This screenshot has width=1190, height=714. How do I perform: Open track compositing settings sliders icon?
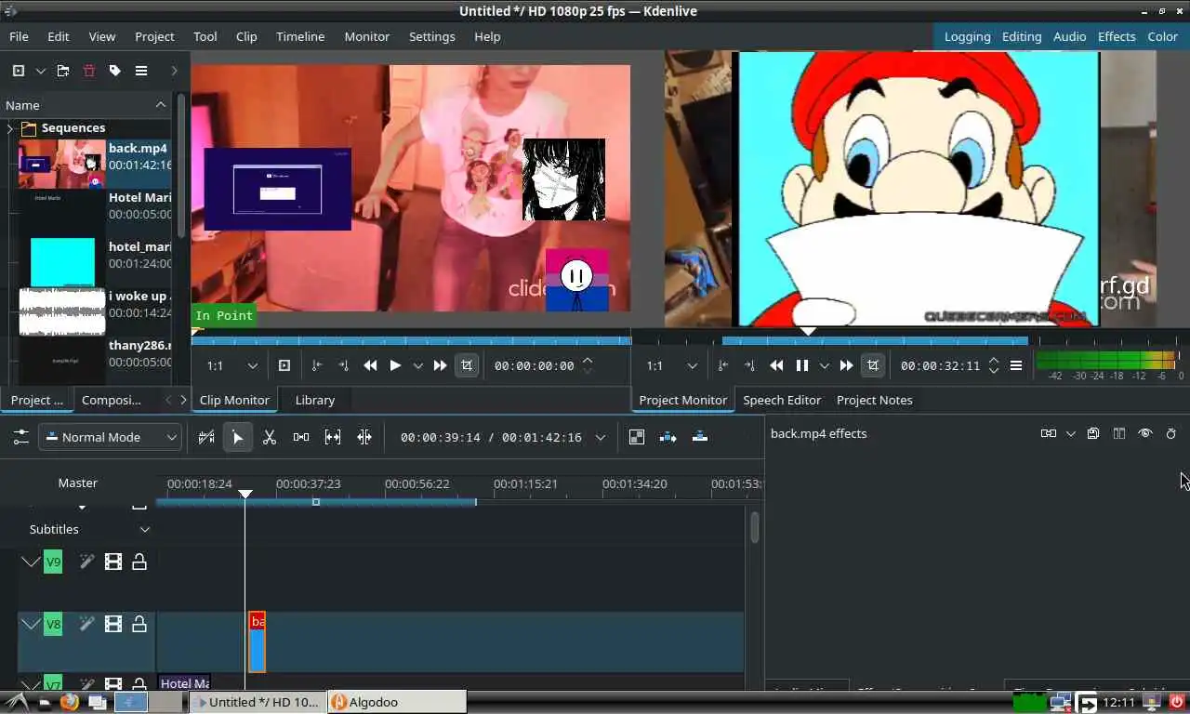20,437
